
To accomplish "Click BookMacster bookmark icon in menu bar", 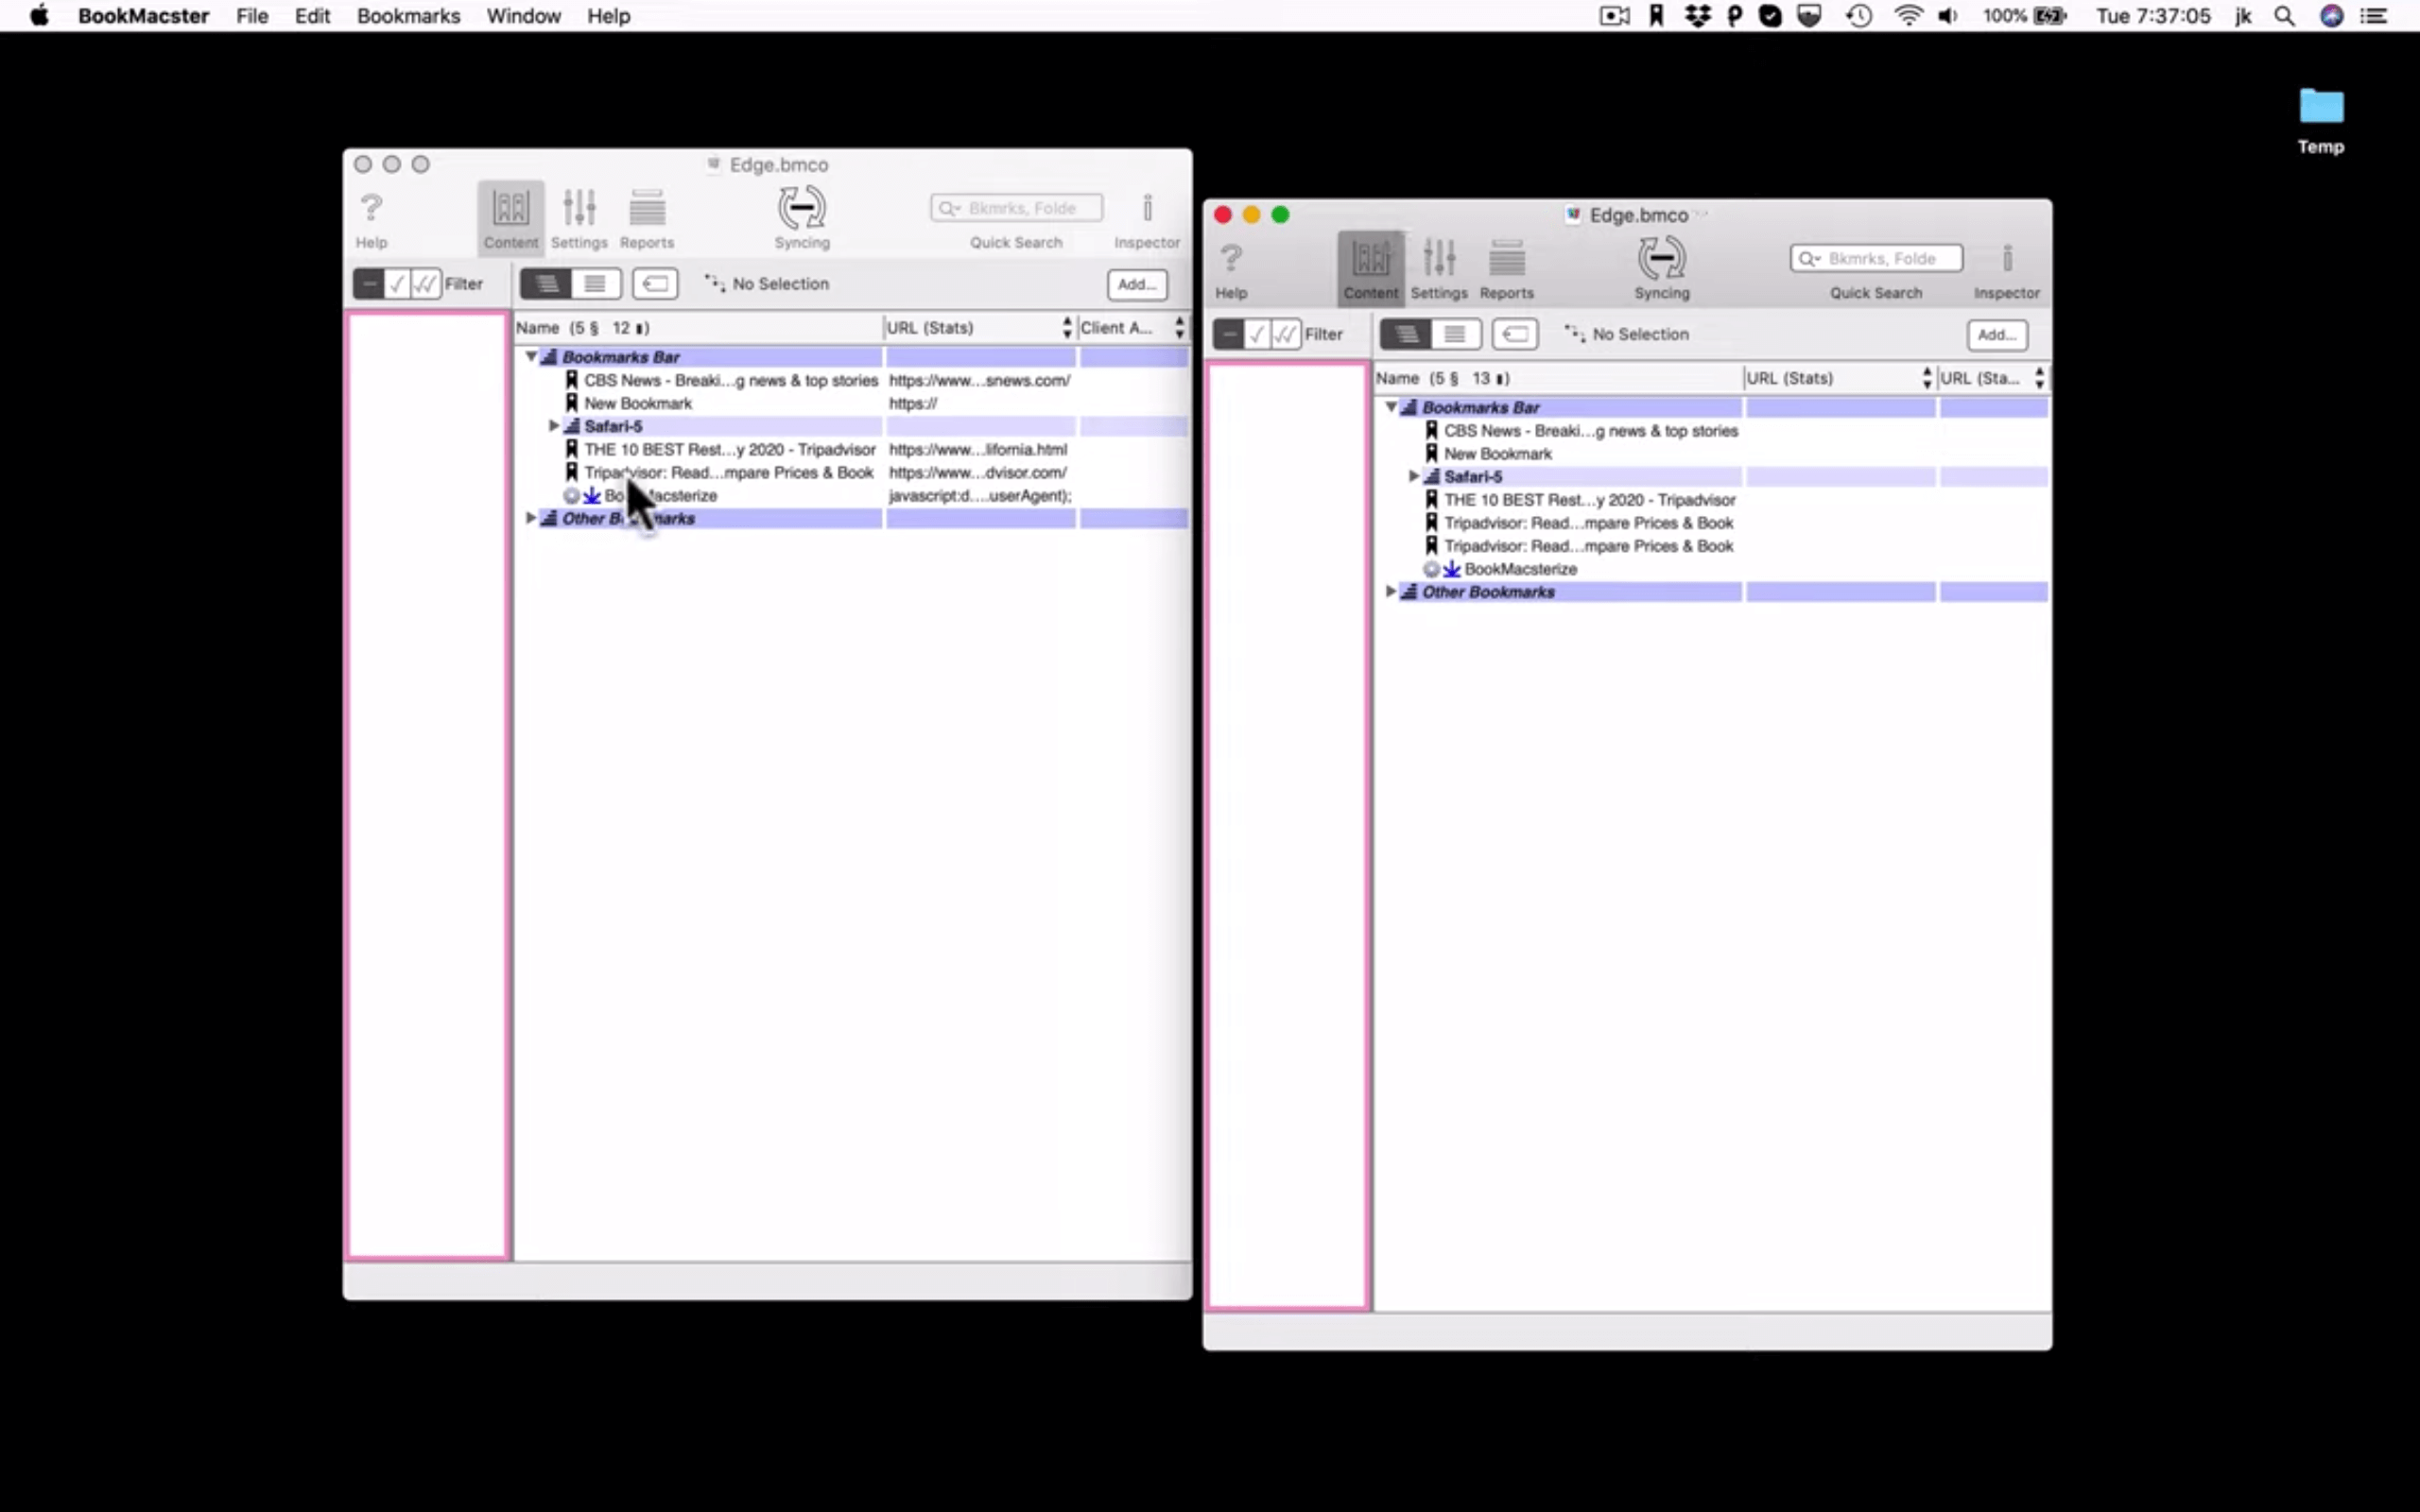I will (x=1656, y=16).
